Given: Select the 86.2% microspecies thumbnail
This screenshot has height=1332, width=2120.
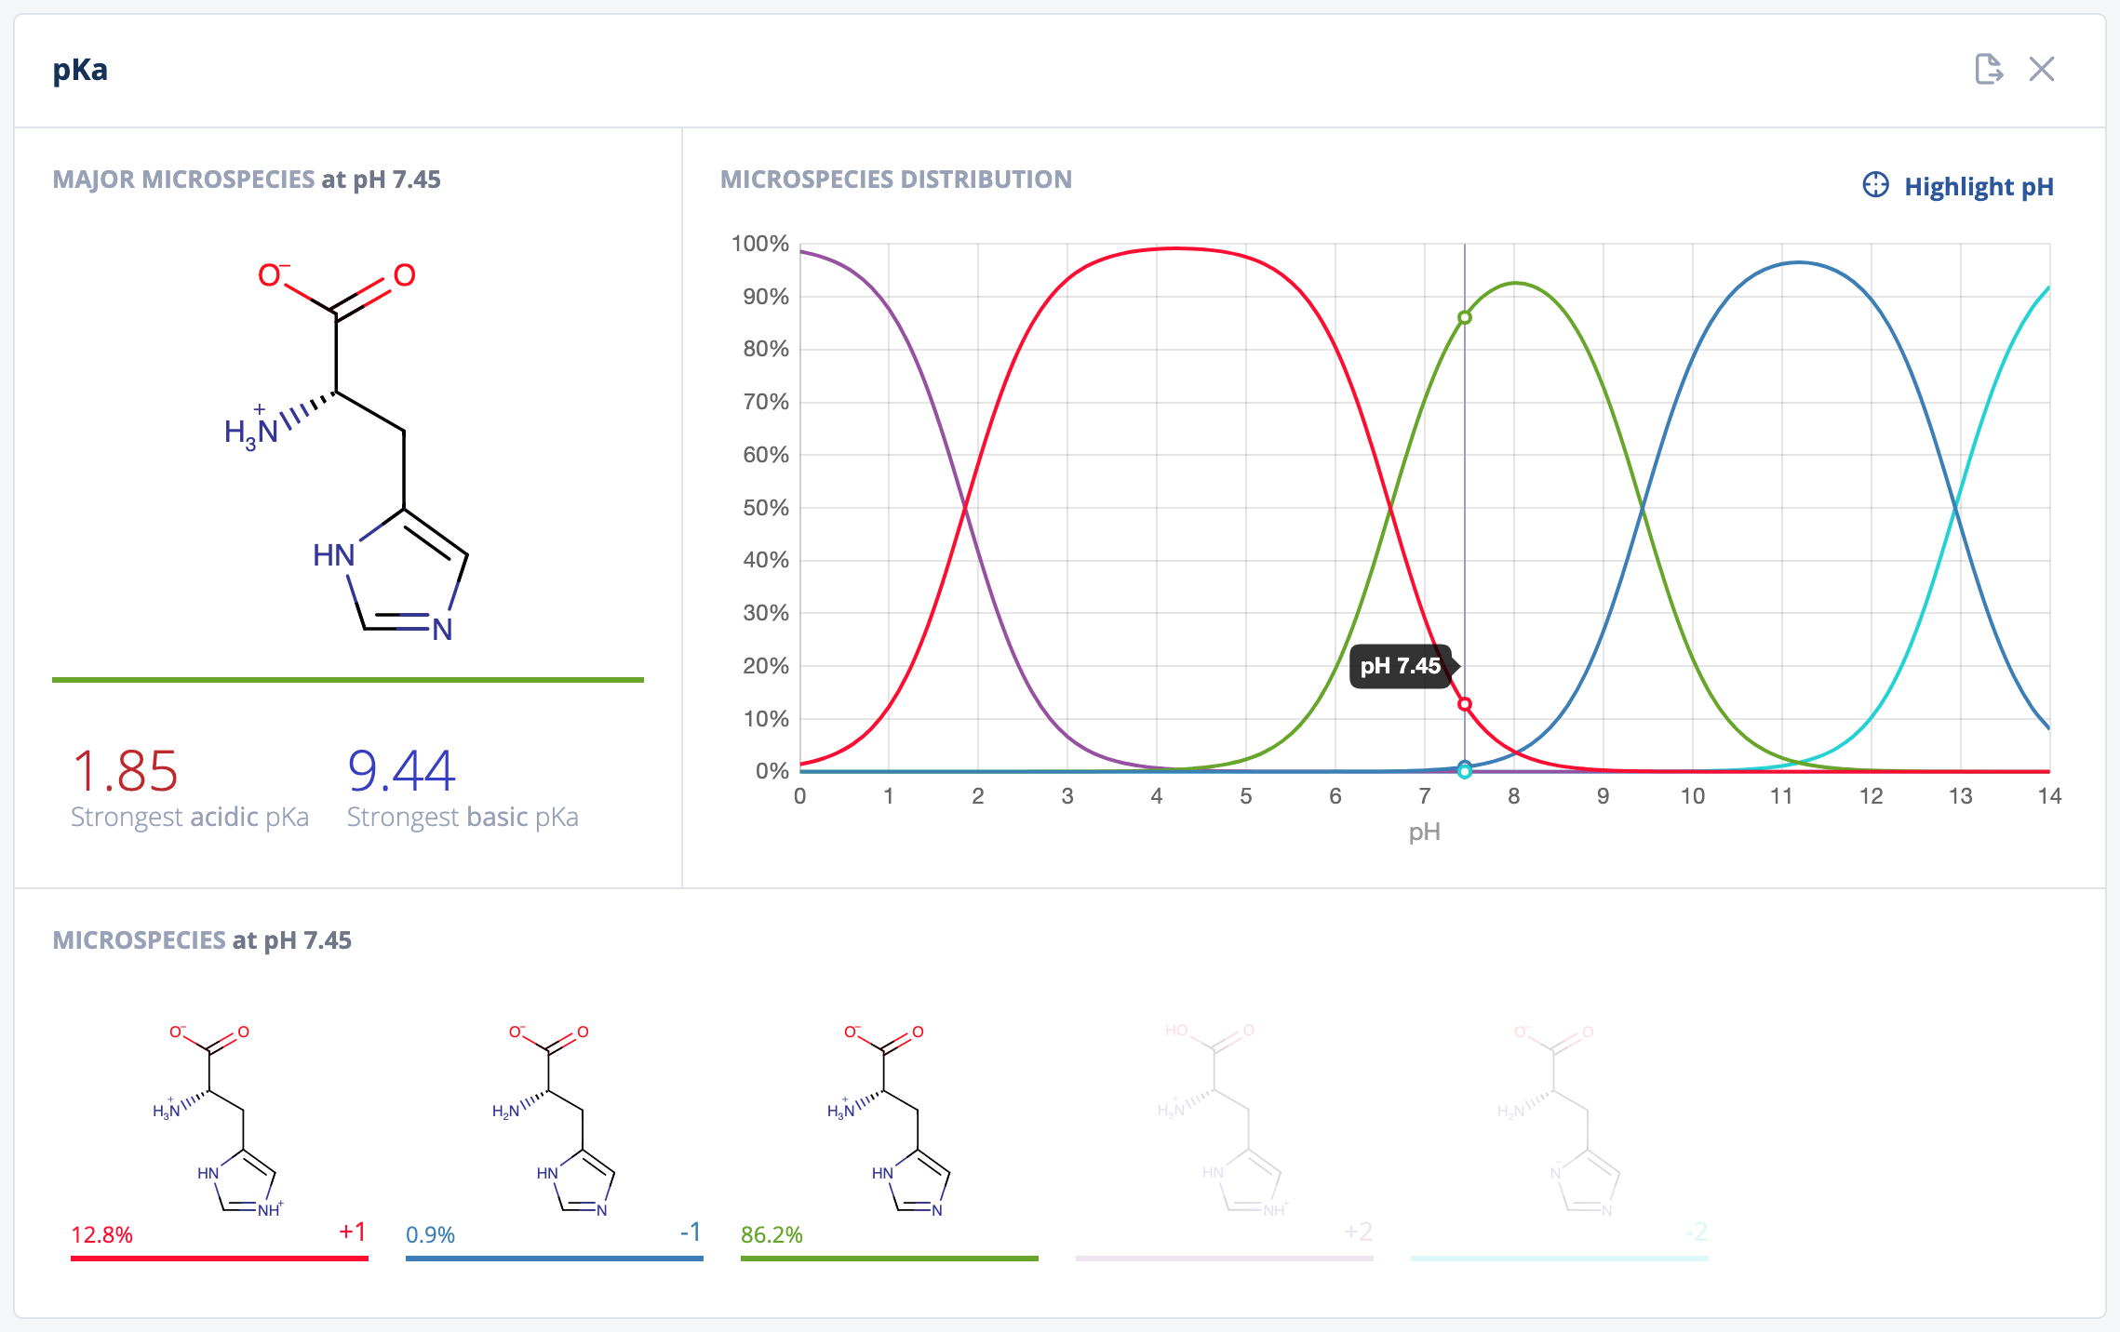Looking at the screenshot, I should click(890, 1121).
